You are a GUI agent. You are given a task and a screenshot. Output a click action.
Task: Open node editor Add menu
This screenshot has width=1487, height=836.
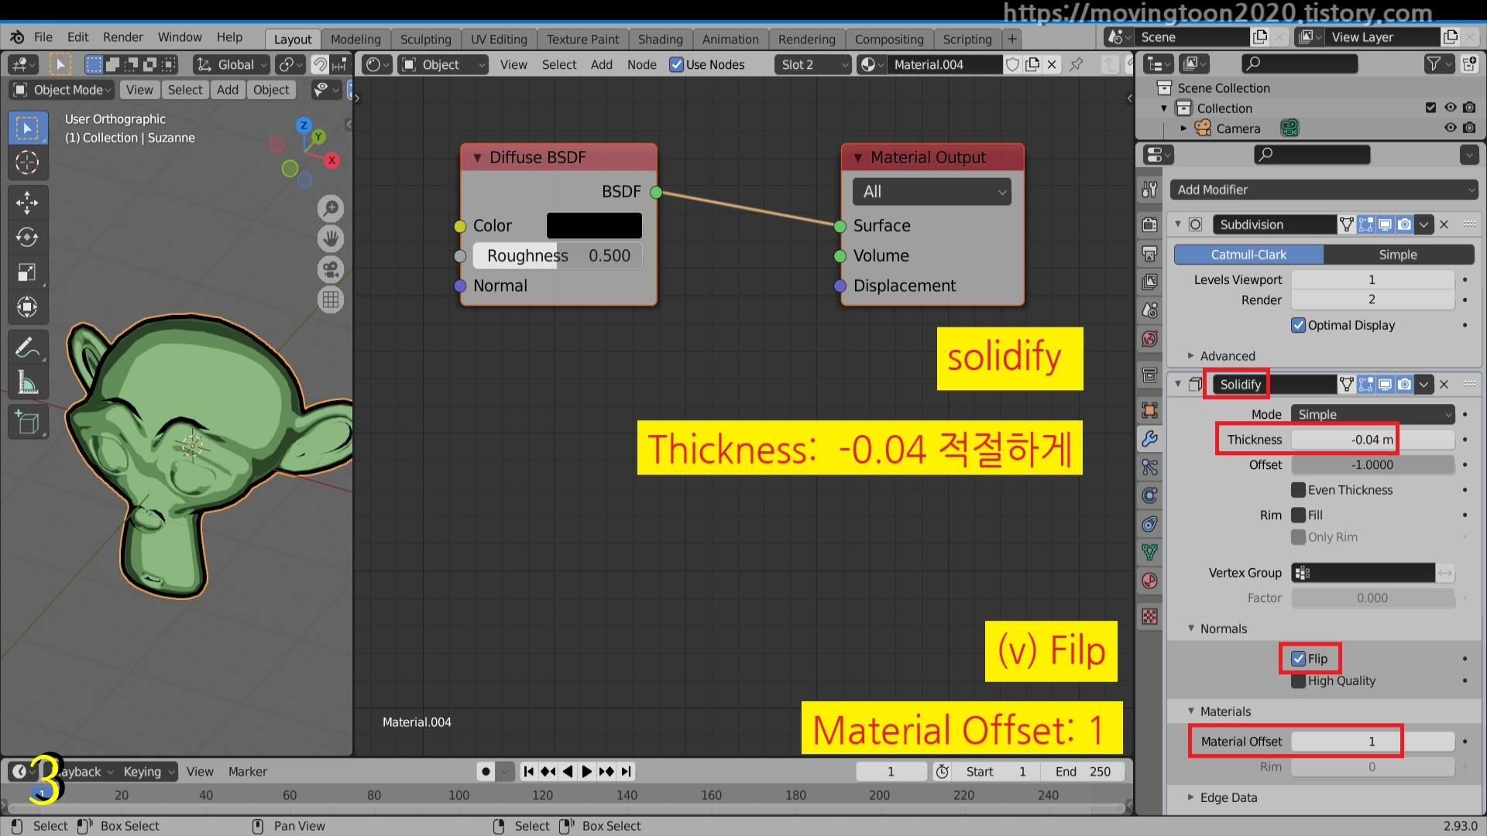pos(601,65)
